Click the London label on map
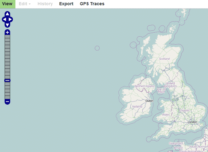This screenshot has width=208, height=152. click(x=192, y=122)
